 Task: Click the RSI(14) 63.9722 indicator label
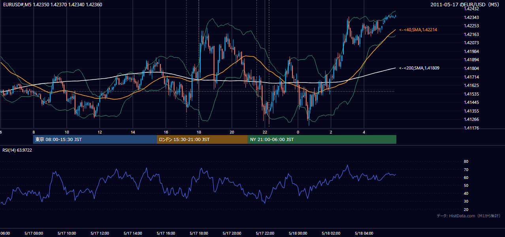(x=17, y=150)
